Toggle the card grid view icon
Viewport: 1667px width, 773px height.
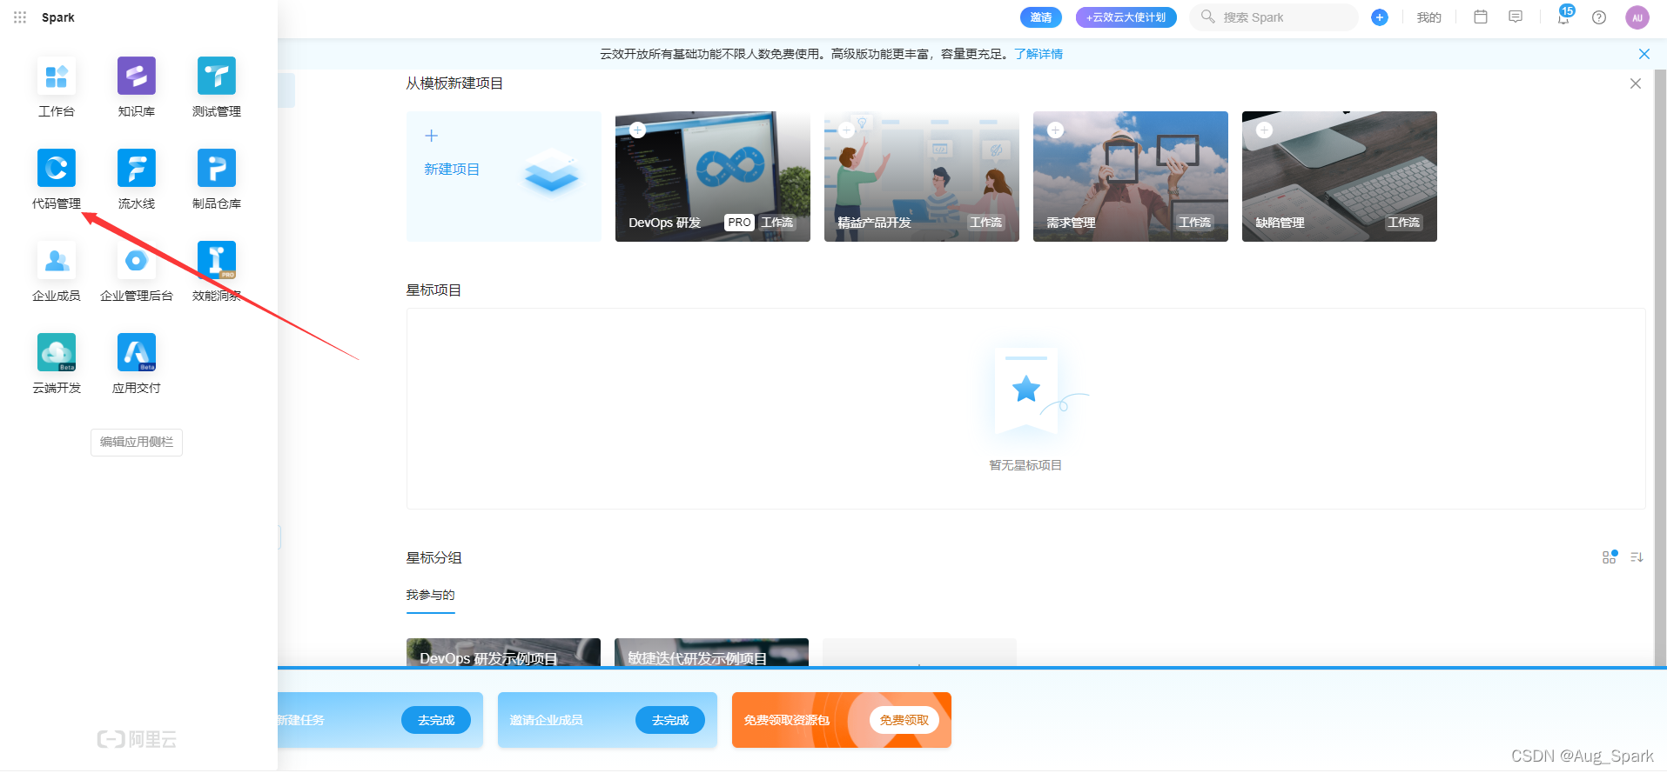pyautogui.click(x=1610, y=557)
